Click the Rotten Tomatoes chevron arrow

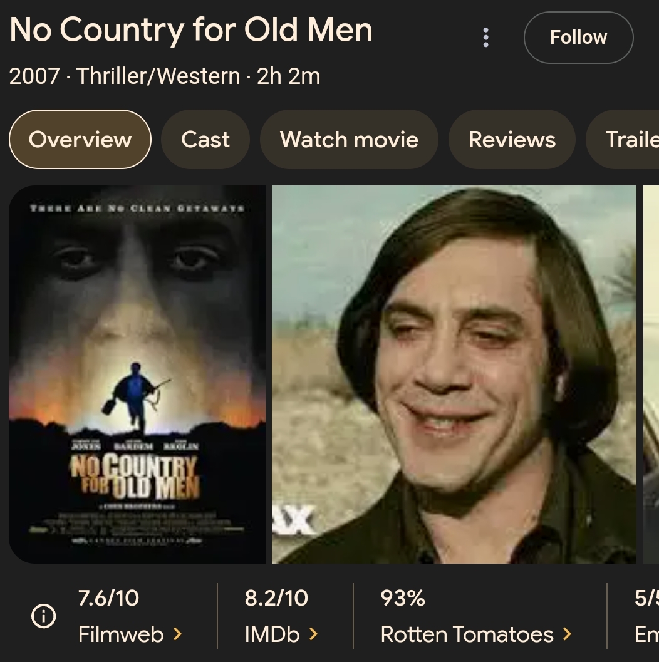pos(567,634)
